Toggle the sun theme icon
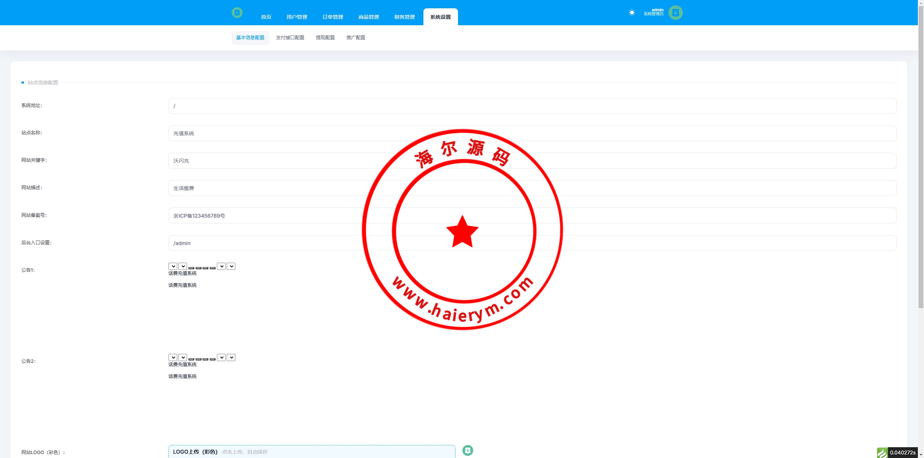This screenshot has height=458, width=924. (632, 13)
